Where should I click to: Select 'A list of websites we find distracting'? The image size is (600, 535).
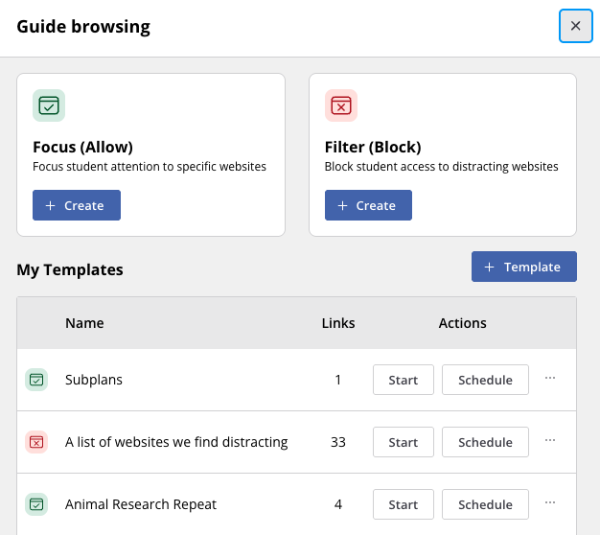(x=176, y=442)
